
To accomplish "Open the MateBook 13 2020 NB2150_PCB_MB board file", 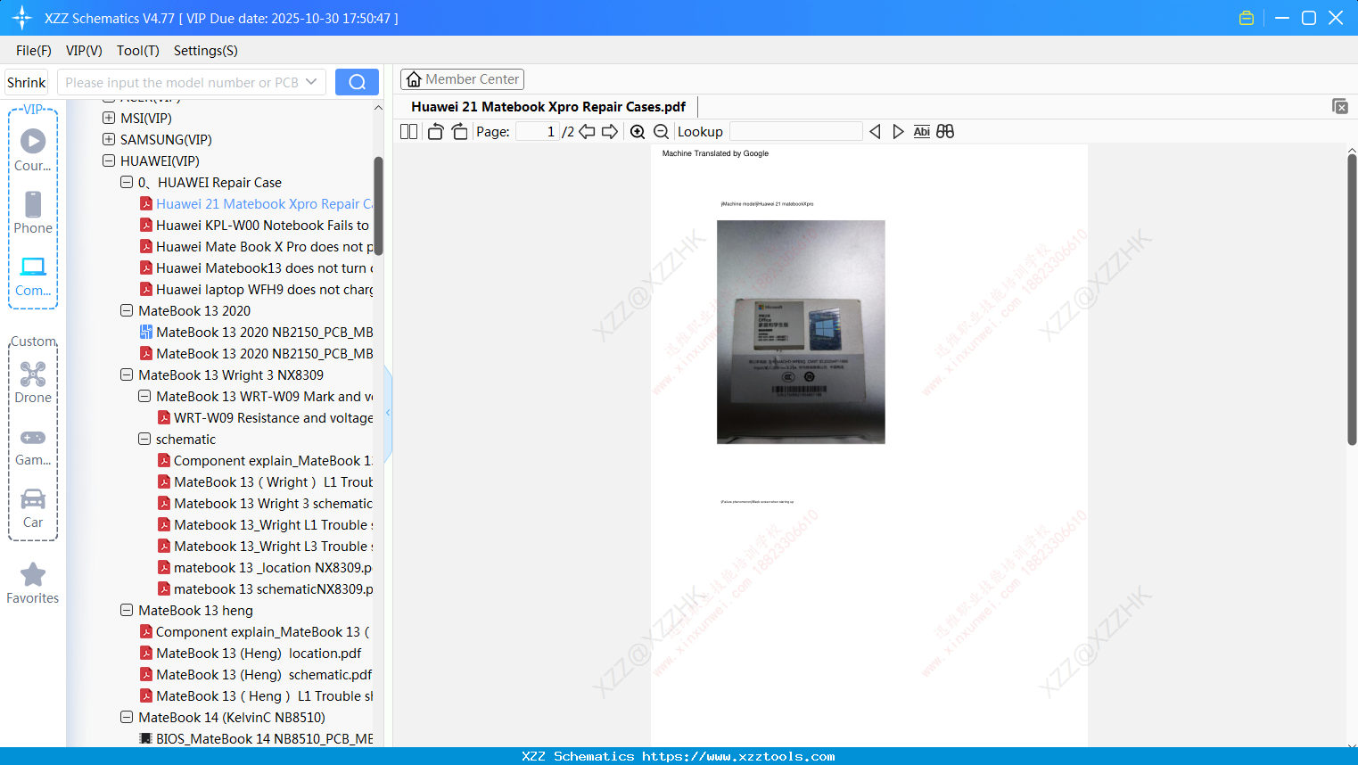I will coord(257,333).
